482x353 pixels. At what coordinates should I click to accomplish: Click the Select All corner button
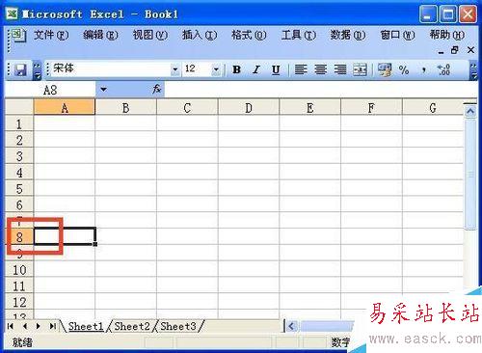pyautogui.click(x=19, y=107)
